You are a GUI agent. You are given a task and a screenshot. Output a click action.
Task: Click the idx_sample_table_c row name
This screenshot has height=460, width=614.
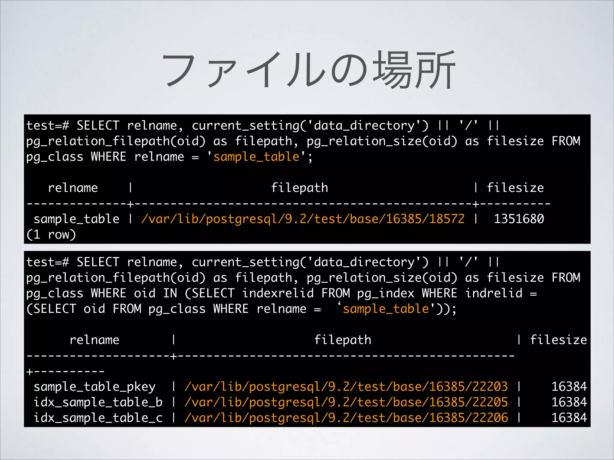click(x=98, y=418)
